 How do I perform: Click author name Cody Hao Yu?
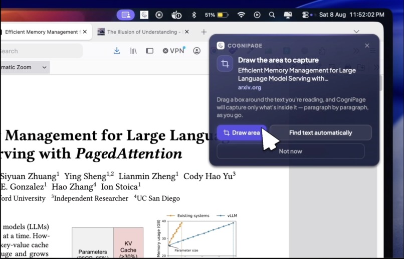(209, 176)
